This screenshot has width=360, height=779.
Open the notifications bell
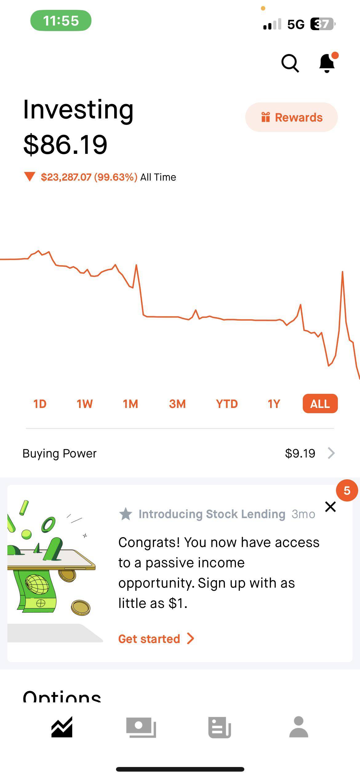point(327,63)
